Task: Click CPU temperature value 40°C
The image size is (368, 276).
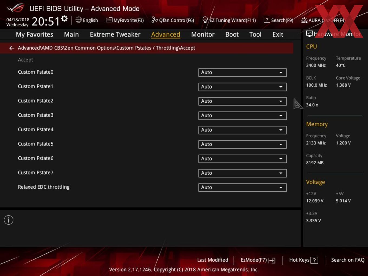Action: (x=341, y=65)
